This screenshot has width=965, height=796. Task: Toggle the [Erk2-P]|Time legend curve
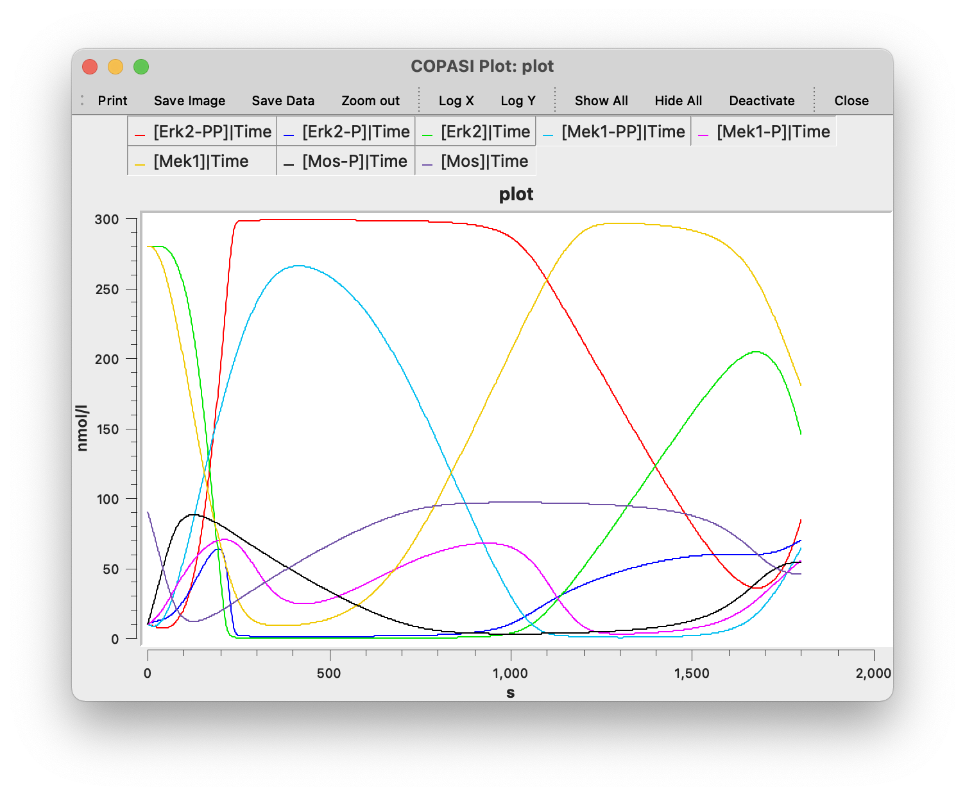pyautogui.click(x=346, y=132)
